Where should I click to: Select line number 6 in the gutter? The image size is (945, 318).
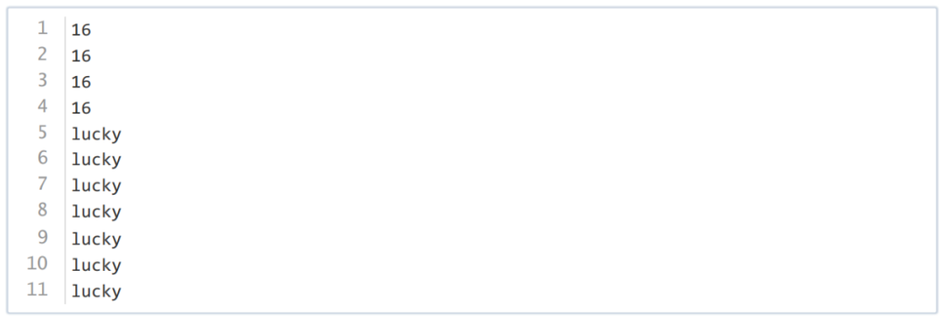coord(42,158)
